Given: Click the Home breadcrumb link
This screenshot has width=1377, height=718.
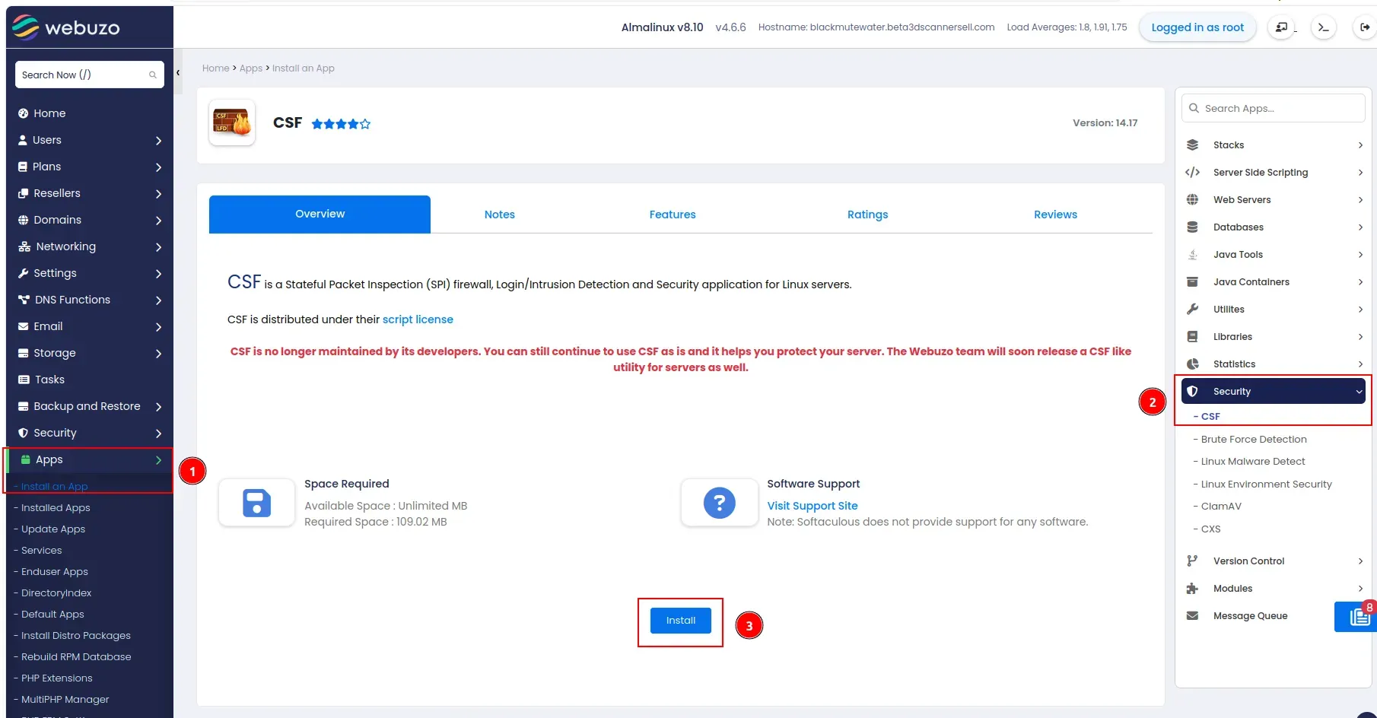Looking at the screenshot, I should click(216, 68).
